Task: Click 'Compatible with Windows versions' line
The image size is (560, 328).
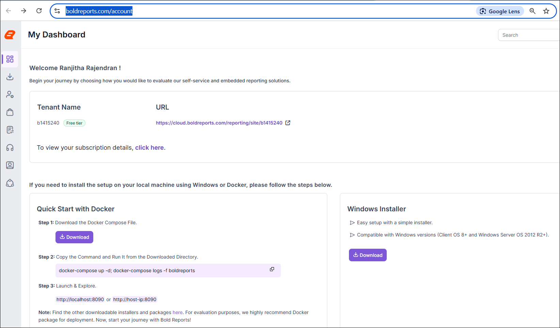Action: click(x=453, y=235)
